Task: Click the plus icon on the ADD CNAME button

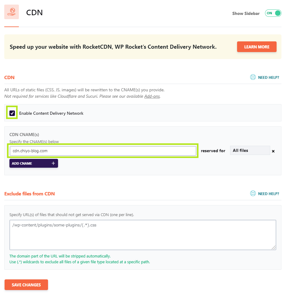Action: [54, 163]
